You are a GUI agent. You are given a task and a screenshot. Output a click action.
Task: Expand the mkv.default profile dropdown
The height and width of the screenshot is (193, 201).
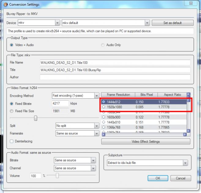coord(147,23)
